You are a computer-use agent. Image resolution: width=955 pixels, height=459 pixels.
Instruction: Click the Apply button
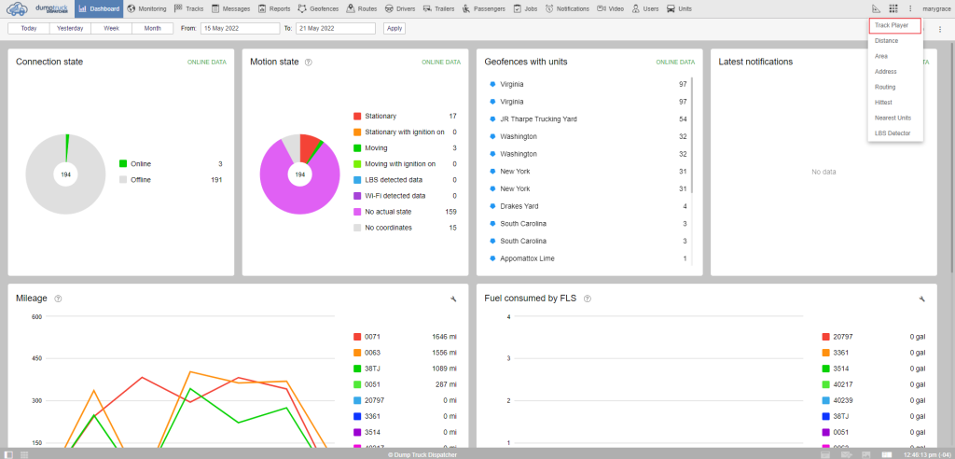click(x=394, y=28)
